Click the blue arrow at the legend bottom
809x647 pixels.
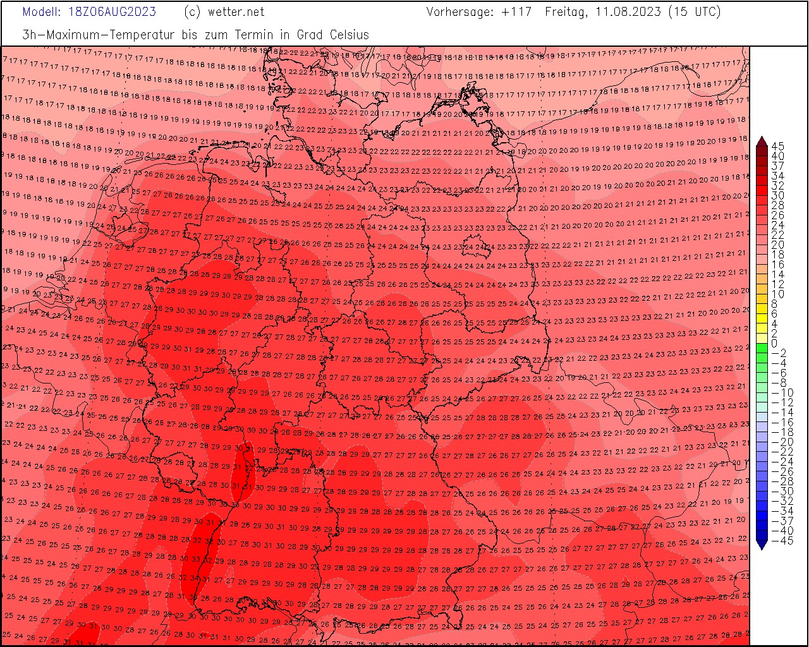pos(762,544)
